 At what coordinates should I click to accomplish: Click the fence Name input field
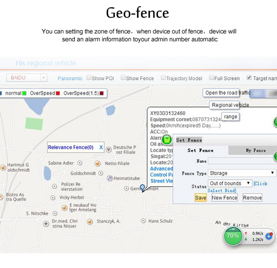242,161
